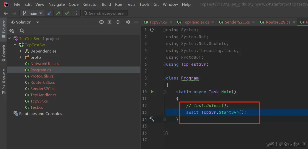Viewport: 308px width, 149px height.
Task: Click the Search everywhere field
Action: point(105,13)
